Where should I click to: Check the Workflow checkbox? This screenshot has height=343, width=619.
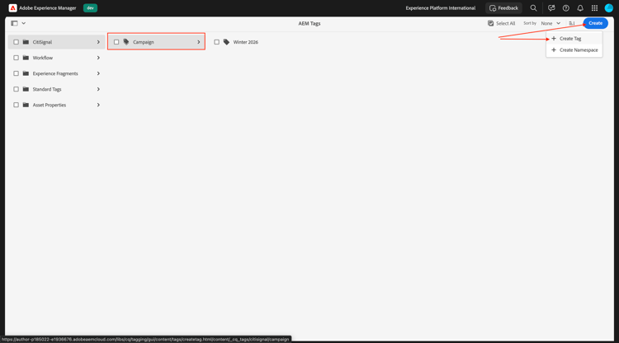[17, 58]
